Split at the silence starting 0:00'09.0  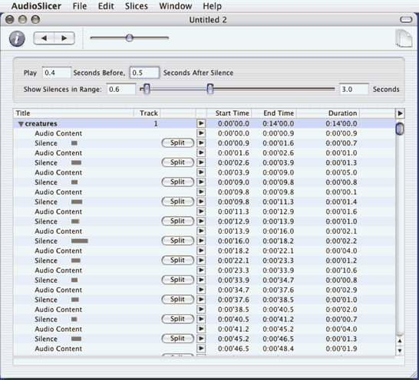(178, 182)
